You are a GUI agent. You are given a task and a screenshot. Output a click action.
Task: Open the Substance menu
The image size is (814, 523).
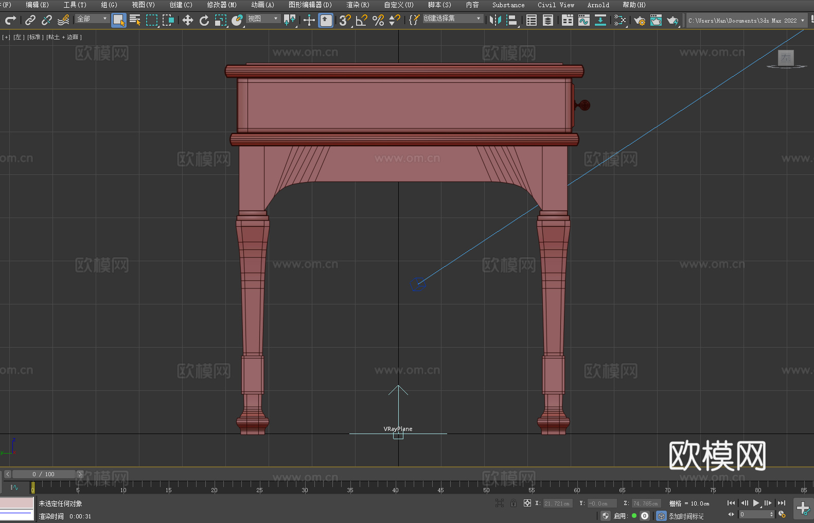508,5
